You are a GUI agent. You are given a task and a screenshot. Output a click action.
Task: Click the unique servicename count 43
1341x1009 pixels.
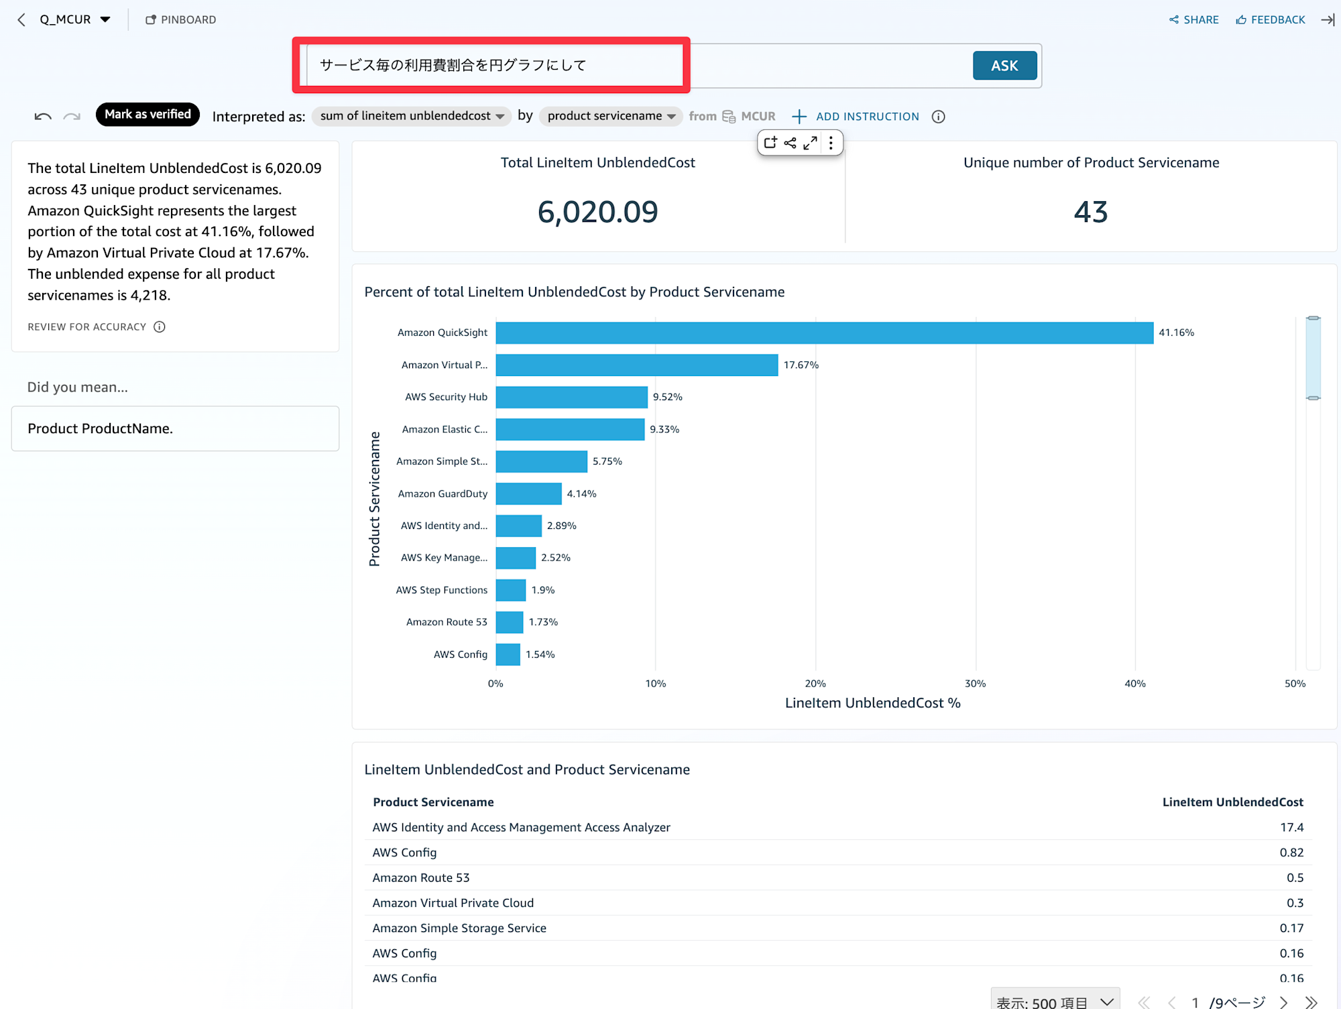pyautogui.click(x=1091, y=212)
